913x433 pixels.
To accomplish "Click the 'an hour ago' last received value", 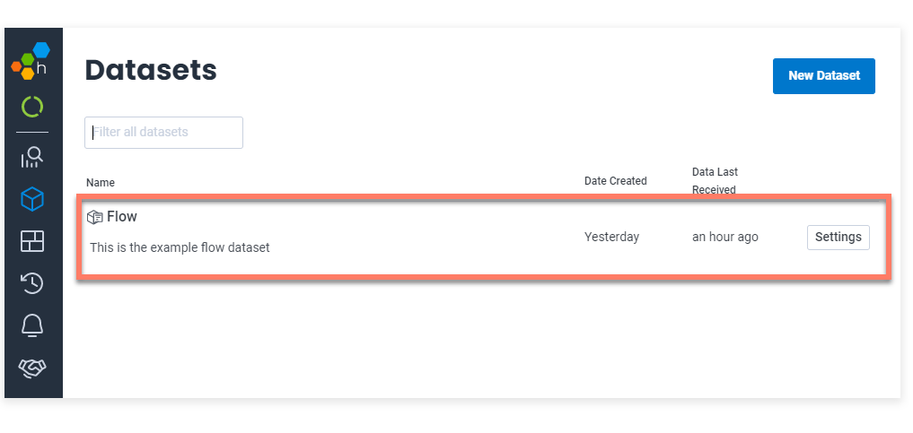I will point(724,238).
